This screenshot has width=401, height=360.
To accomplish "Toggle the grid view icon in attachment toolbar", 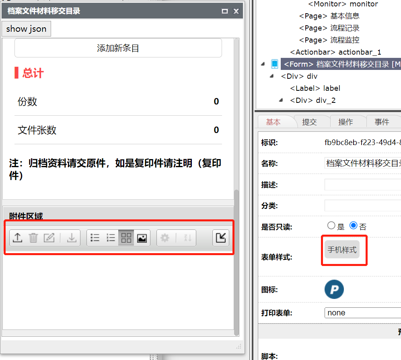I will [126, 238].
